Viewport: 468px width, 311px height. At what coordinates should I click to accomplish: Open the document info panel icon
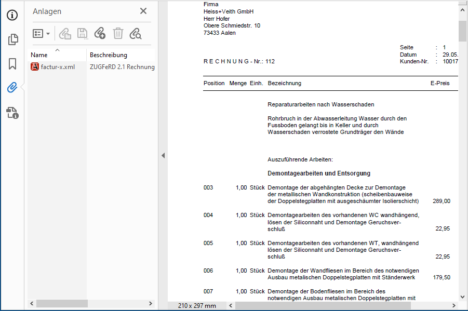click(12, 15)
